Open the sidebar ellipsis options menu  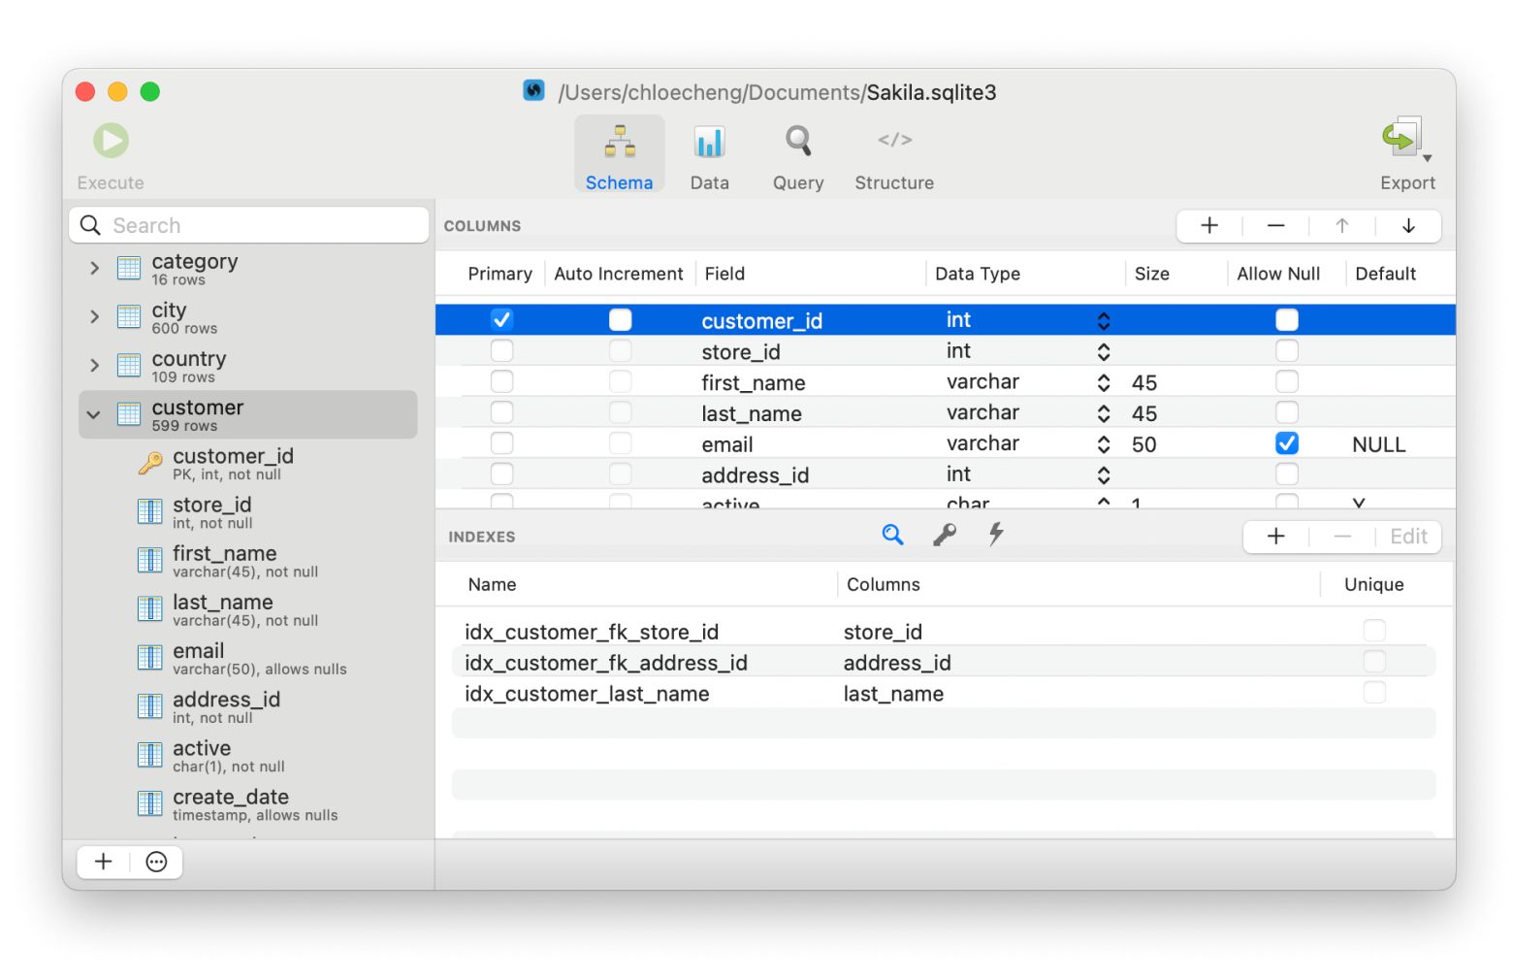(x=156, y=862)
